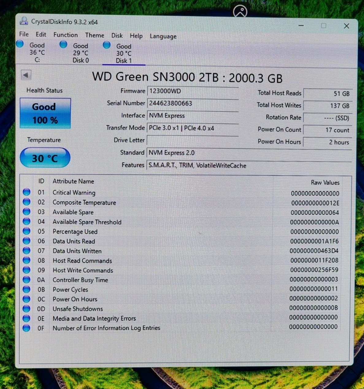
Task: Select the Data Units Written attribute name
Action: 77,251
